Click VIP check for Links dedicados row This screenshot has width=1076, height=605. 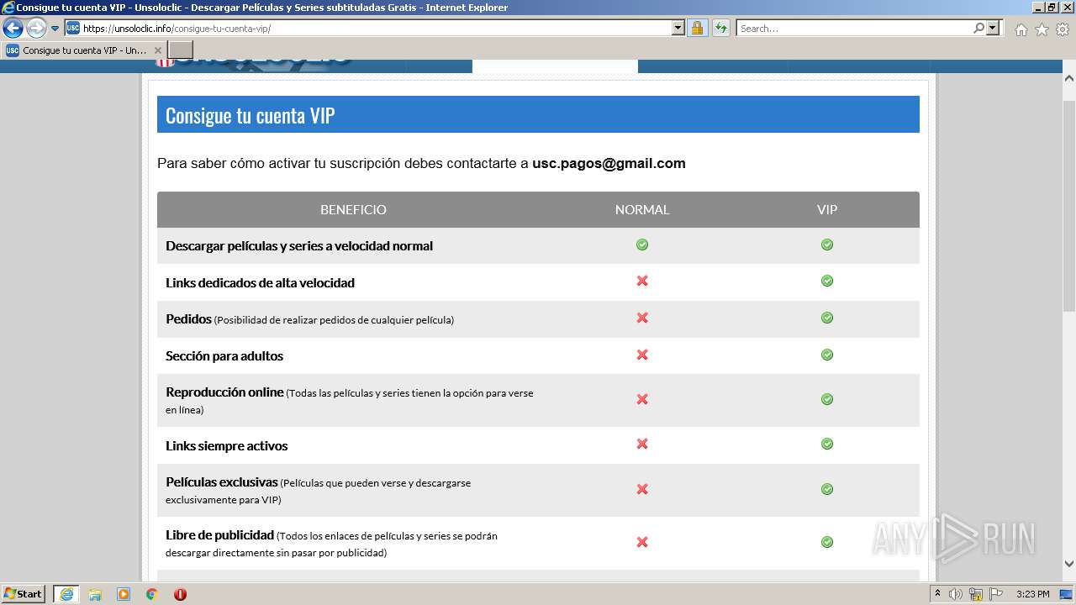[x=827, y=281]
